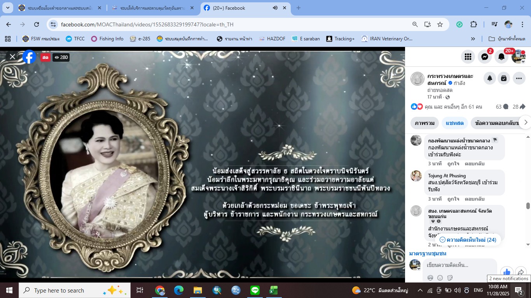This screenshot has width=531, height=298.
Task: Open the มาตรฐานชุมชน link
Action: pyautogui.click(x=428, y=253)
